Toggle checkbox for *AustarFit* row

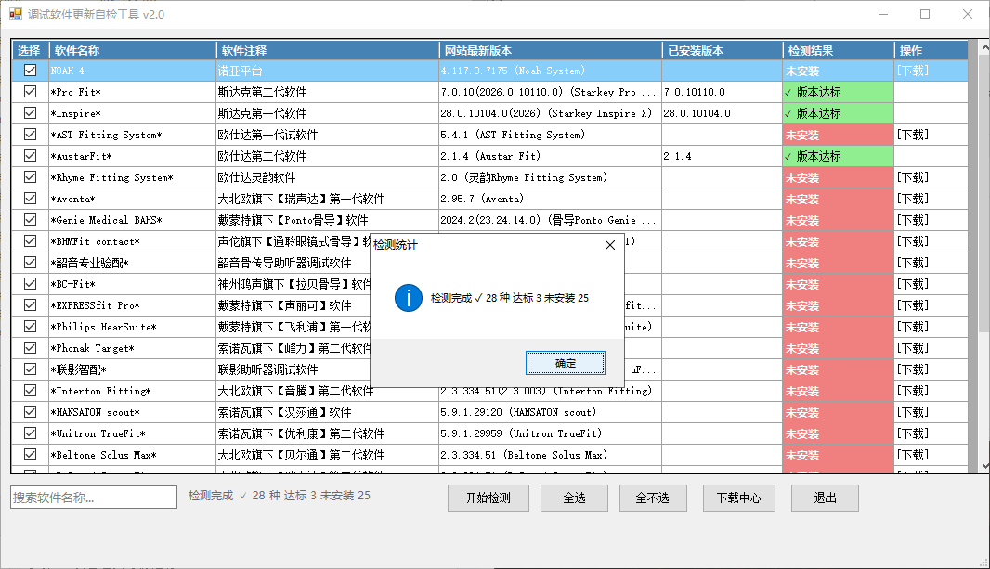click(x=30, y=156)
